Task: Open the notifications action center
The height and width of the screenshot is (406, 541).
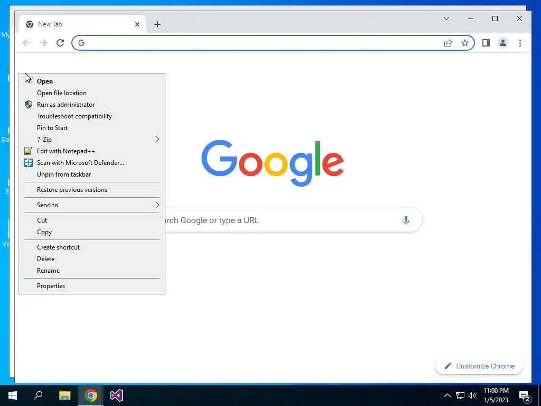Action: click(x=525, y=396)
